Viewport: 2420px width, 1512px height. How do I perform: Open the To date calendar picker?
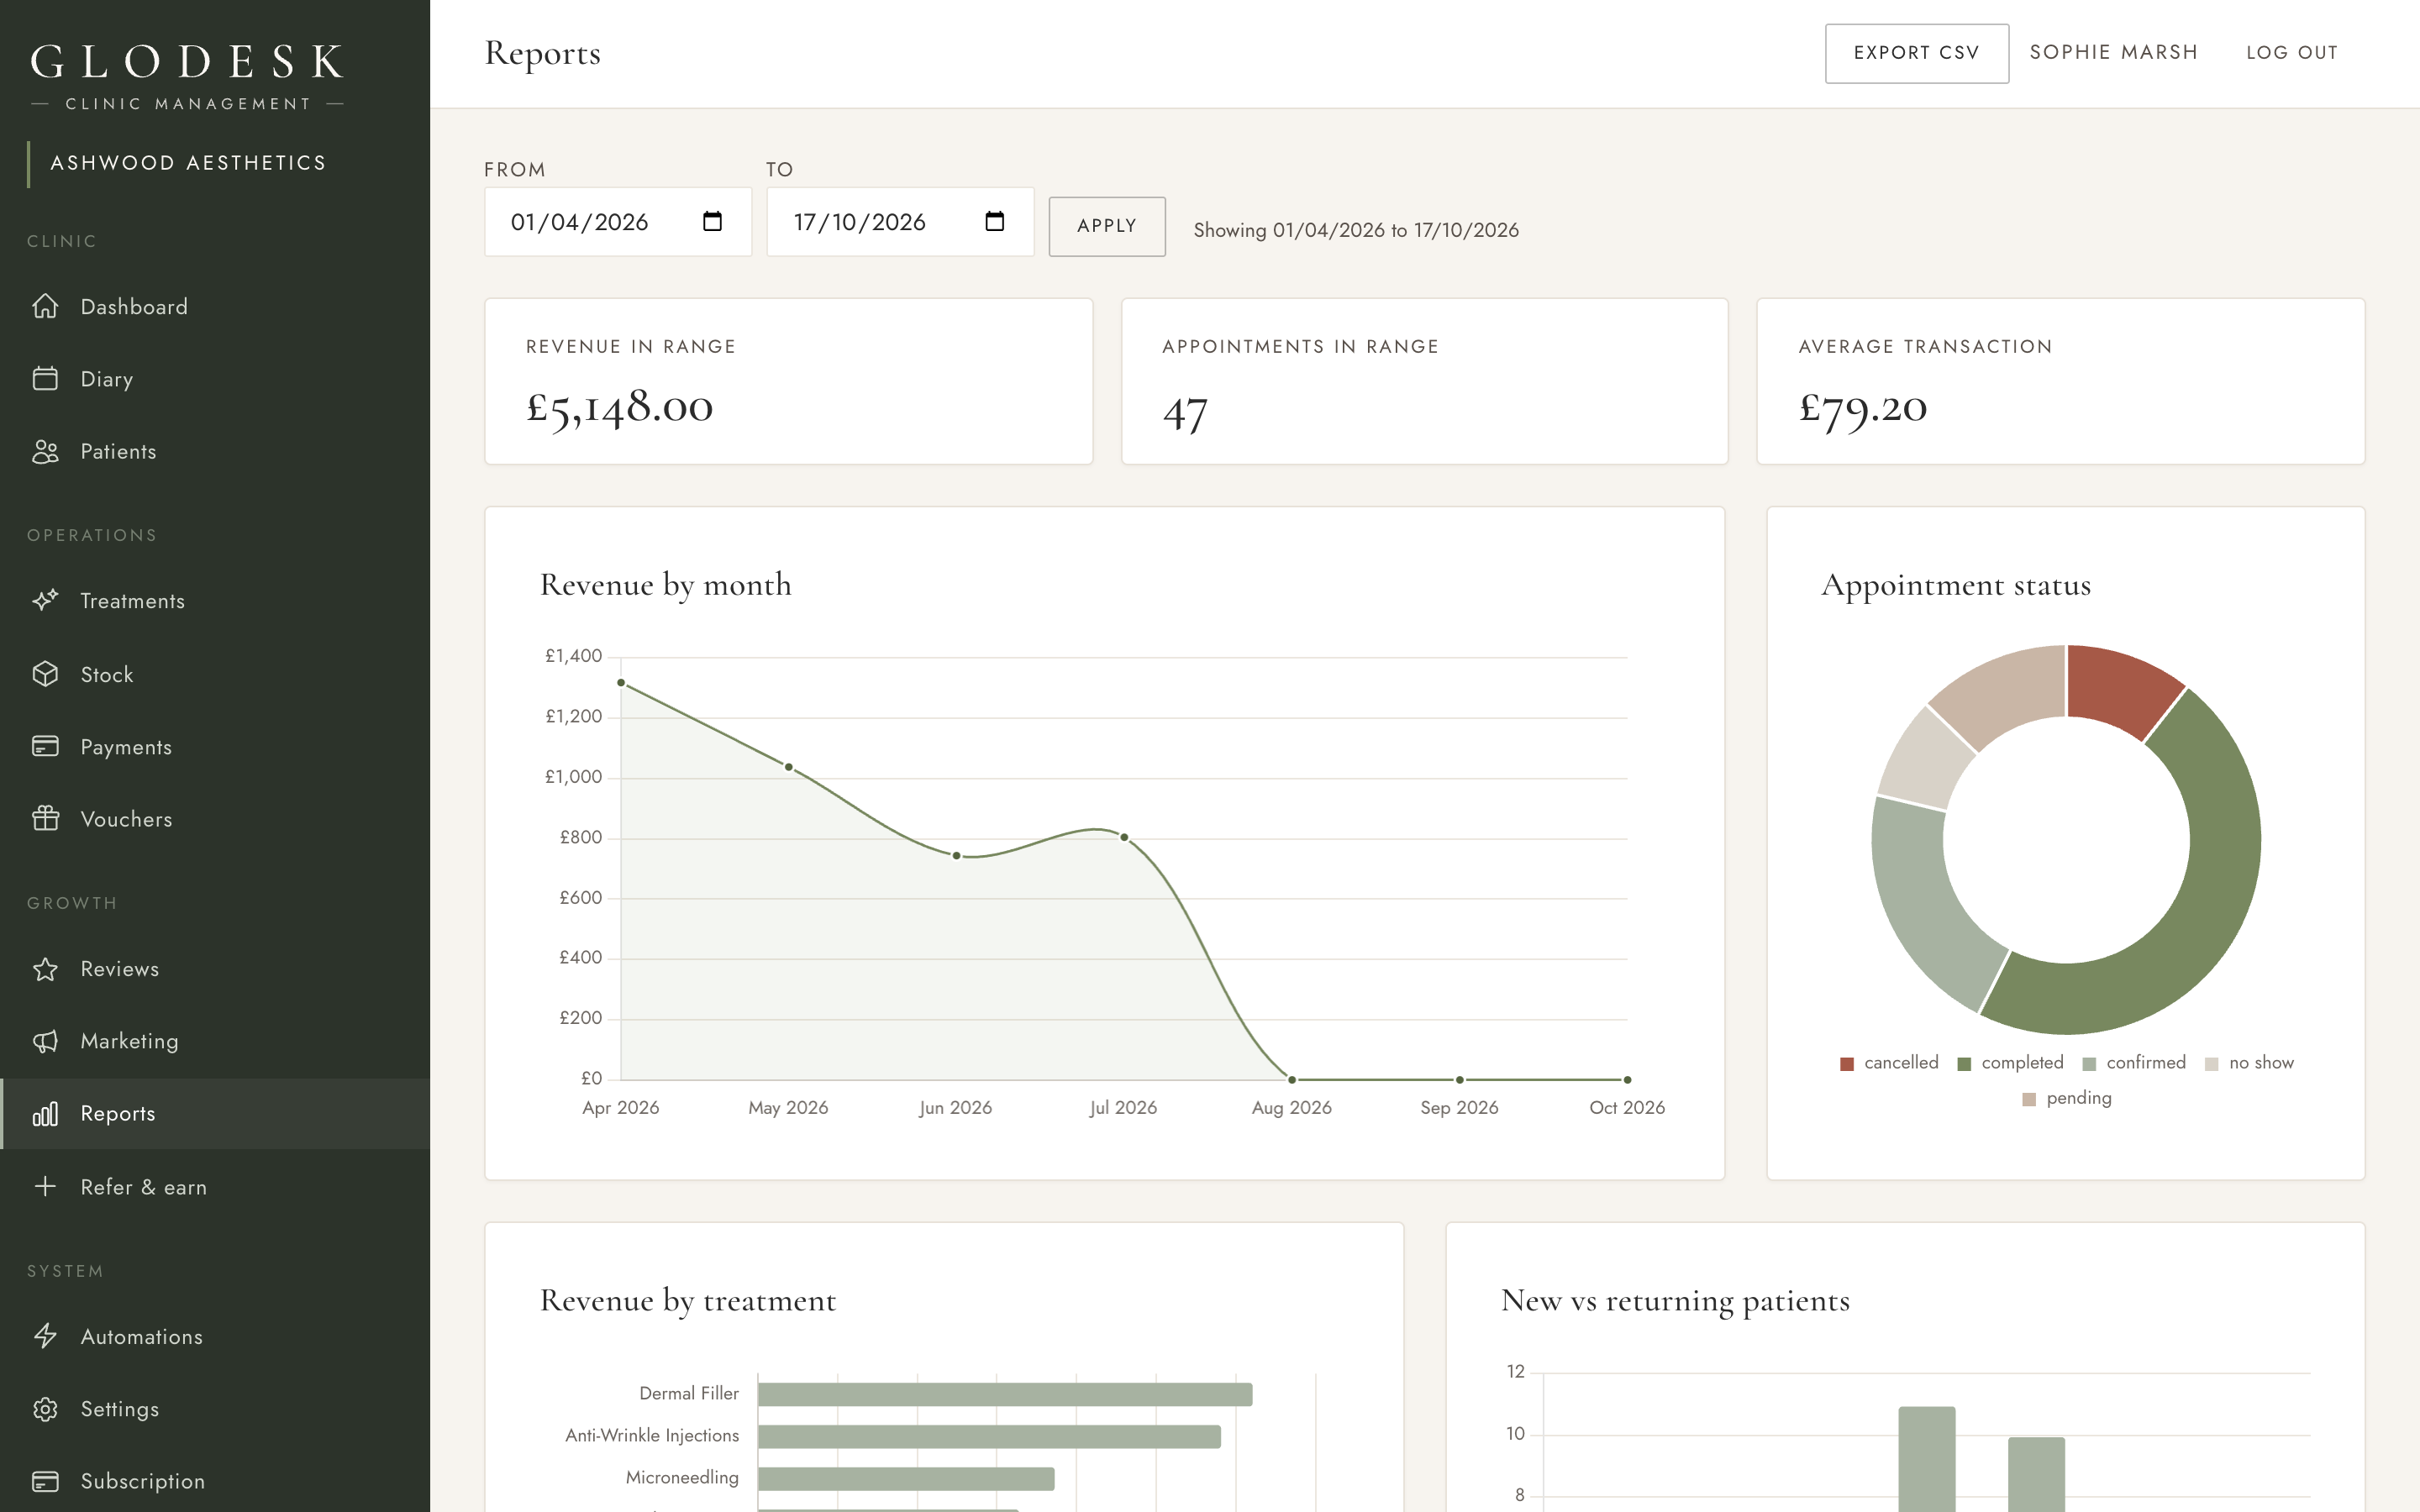click(994, 221)
